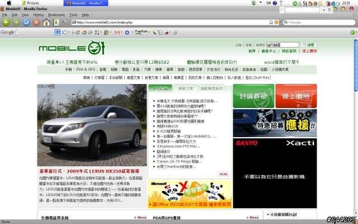Expand the Gmail icon's dropdown arrow

tap(121, 32)
